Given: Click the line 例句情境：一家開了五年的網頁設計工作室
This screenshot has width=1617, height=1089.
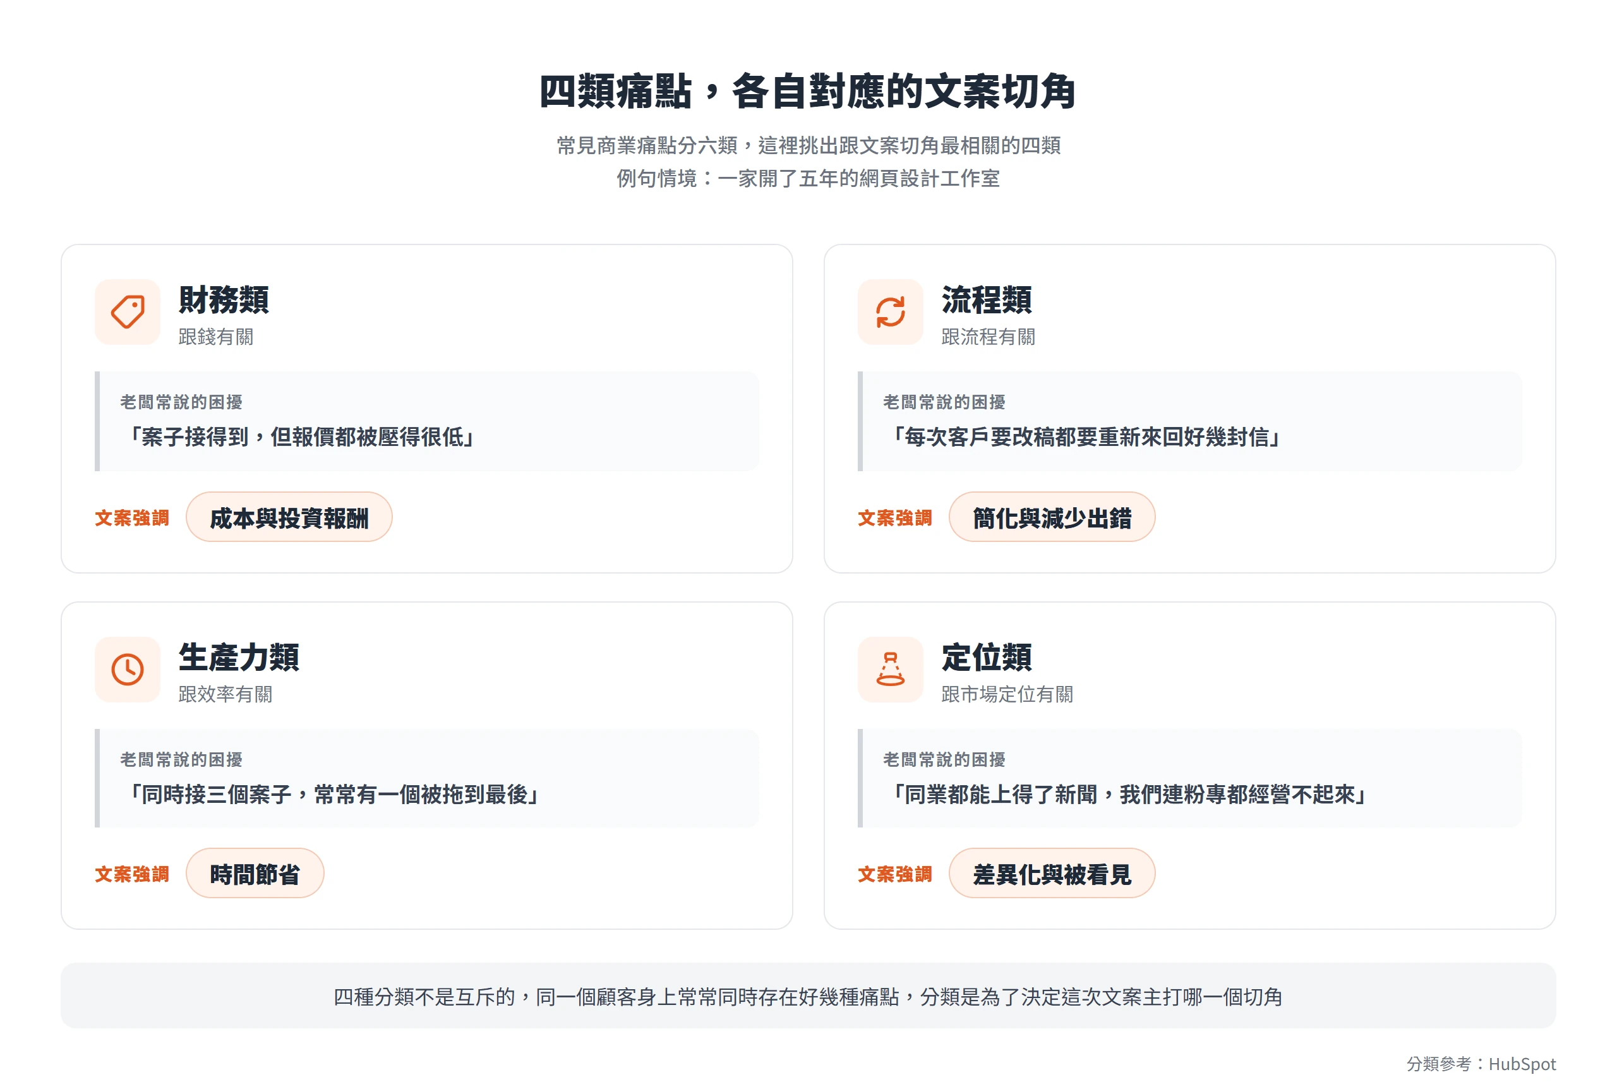Looking at the screenshot, I should 808,179.
